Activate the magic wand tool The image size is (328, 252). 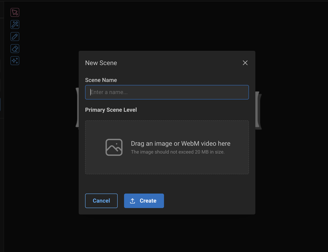(x=15, y=24)
